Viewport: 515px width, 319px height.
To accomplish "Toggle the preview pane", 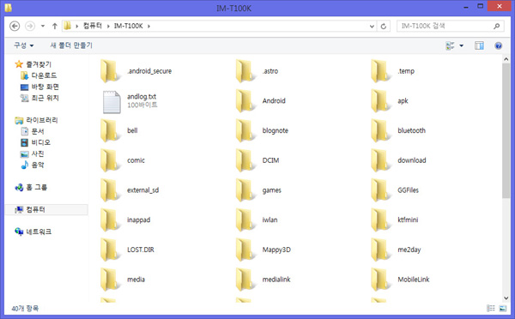I will (479, 45).
